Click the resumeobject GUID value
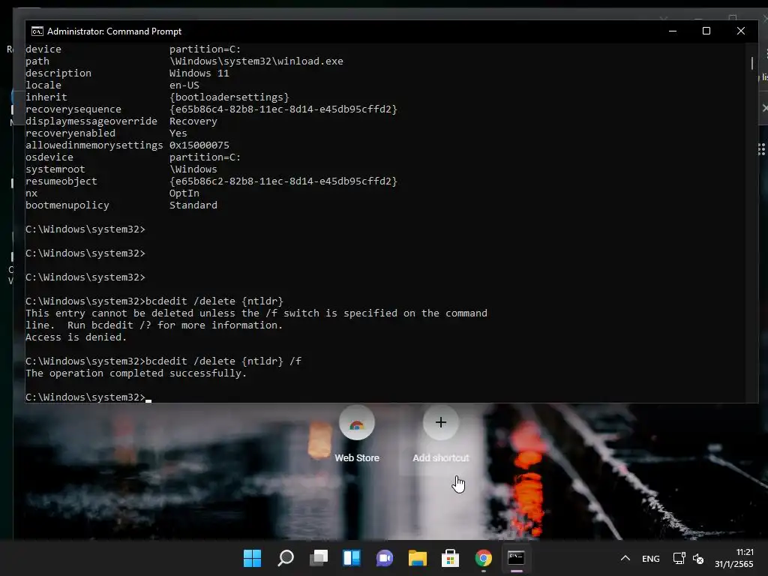The width and height of the screenshot is (768, 576). tap(283, 181)
